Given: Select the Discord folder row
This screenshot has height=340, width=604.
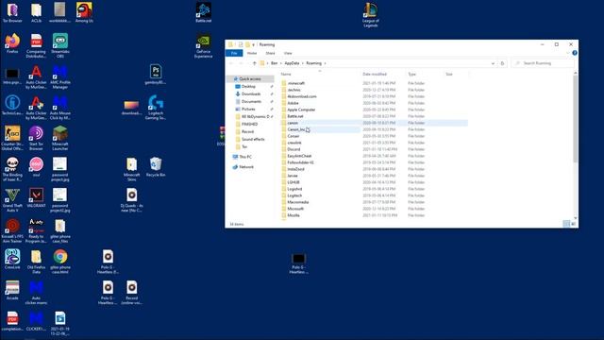Looking at the screenshot, I should (x=374, y=149).
